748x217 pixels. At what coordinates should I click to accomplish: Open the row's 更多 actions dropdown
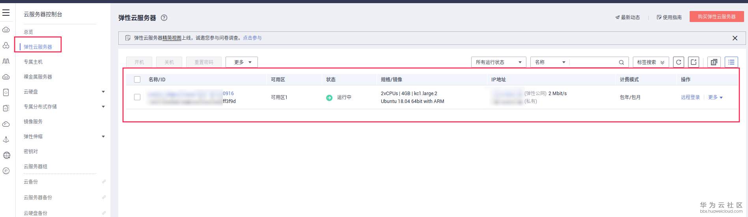point(715,97)
